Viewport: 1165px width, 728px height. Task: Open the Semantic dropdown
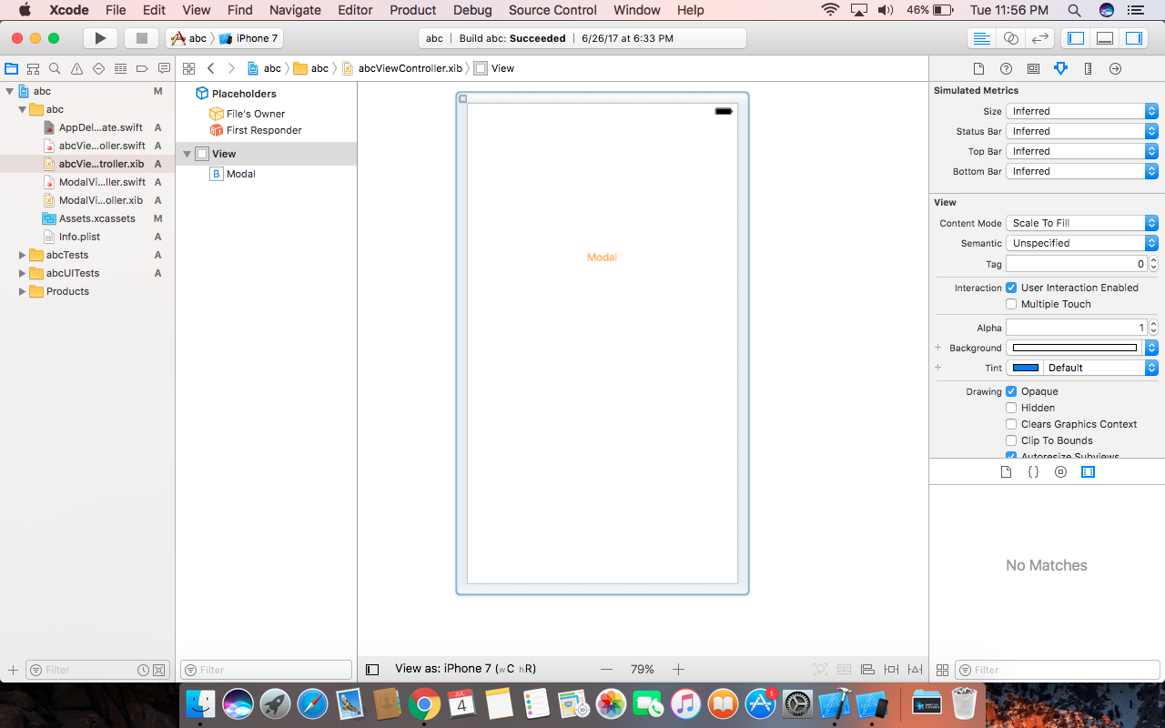1080,242
